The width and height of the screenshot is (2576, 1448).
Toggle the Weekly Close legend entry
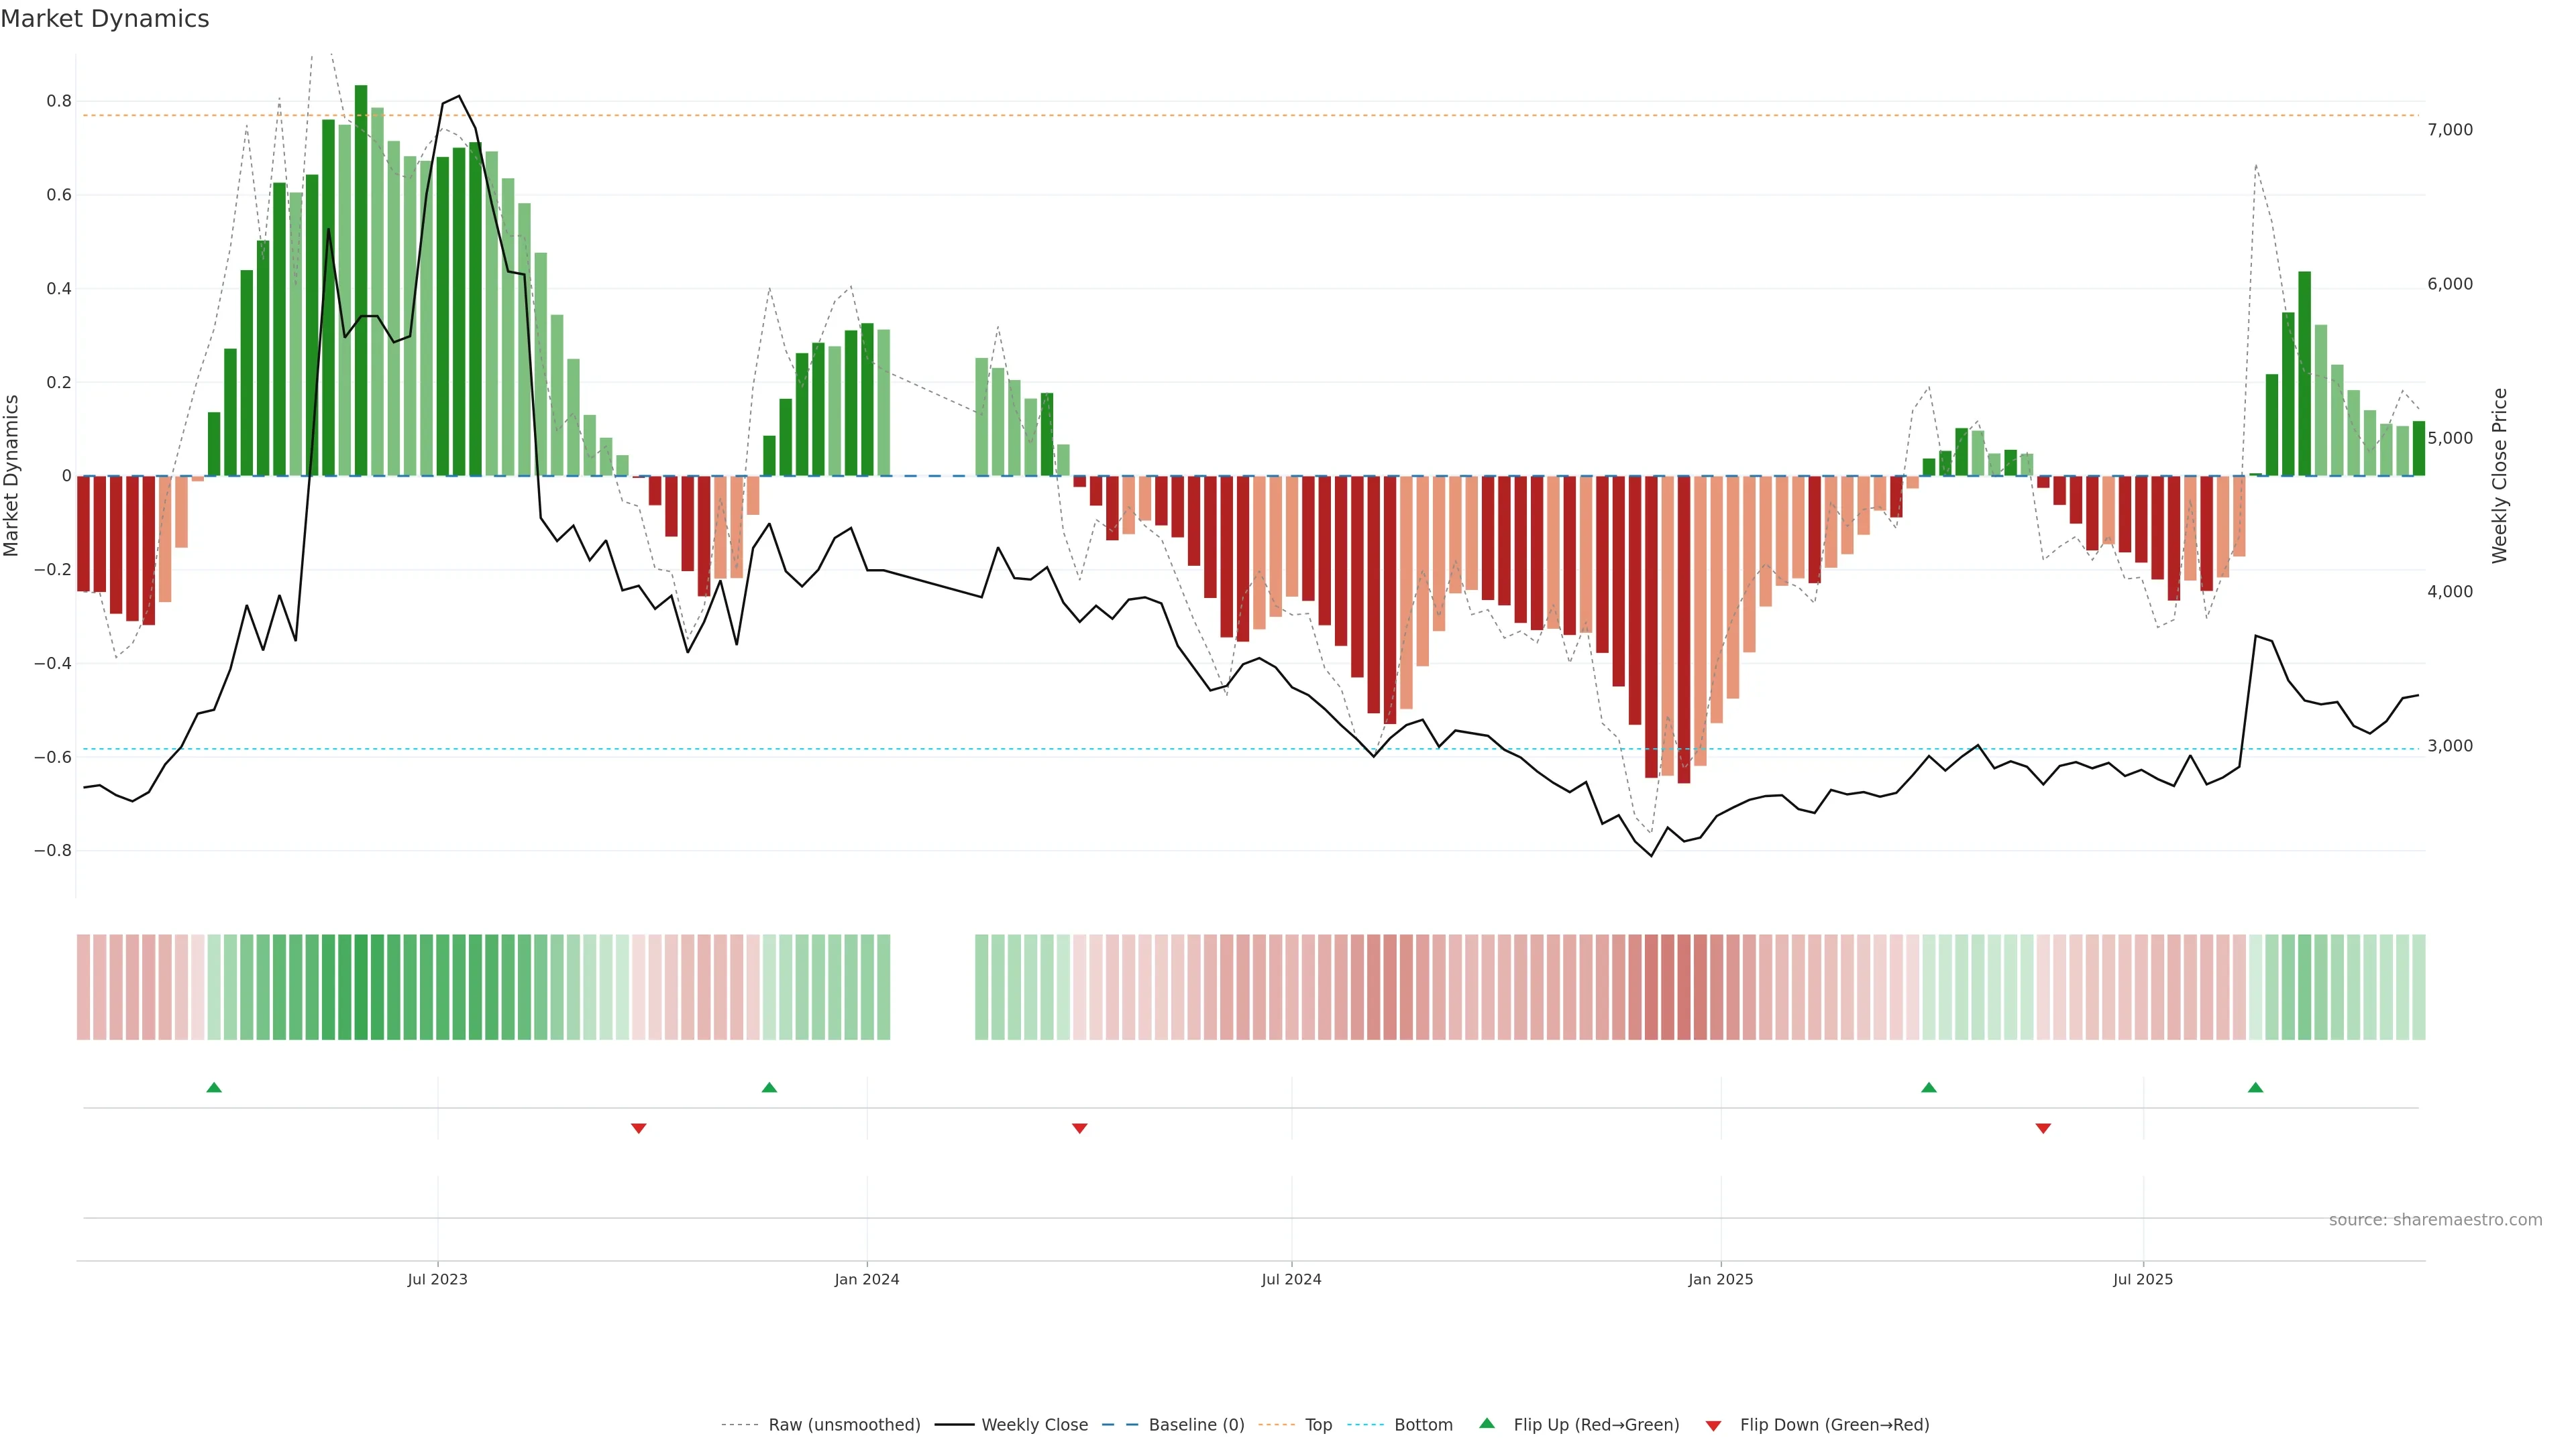(1034, 1425)
